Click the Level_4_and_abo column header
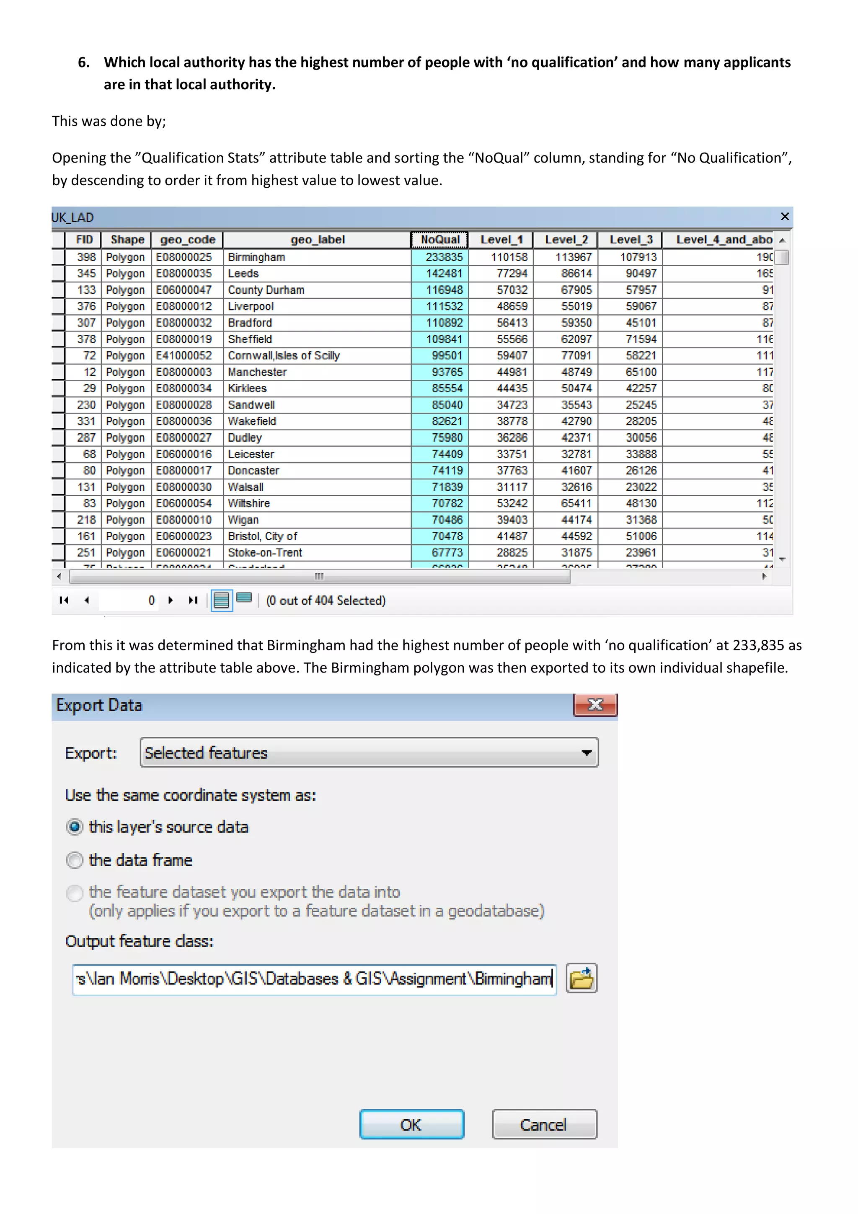Screen dimensions: 858x1214 [718, 240]
